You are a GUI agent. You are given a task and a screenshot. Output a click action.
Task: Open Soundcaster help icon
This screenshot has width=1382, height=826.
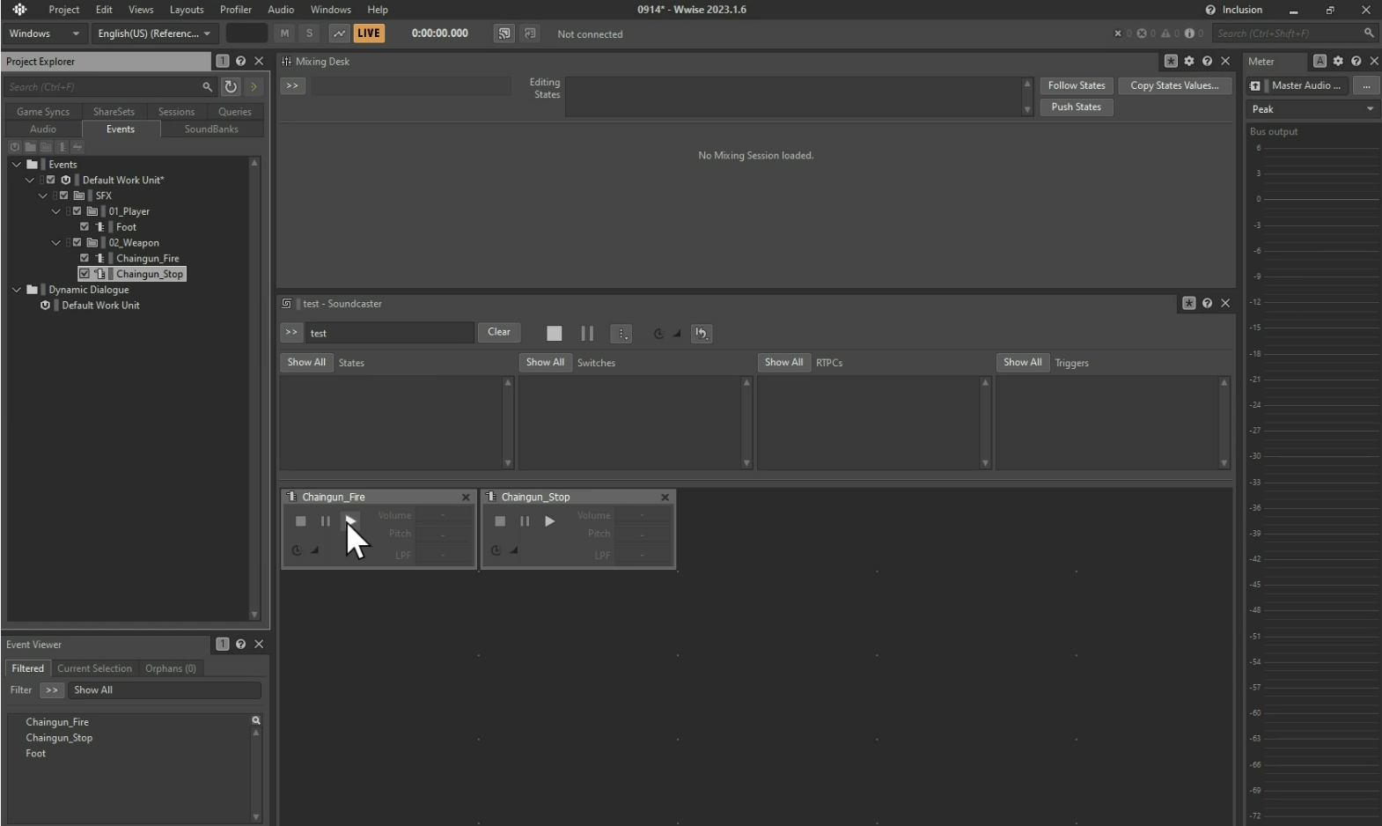[x=1207, y=303]
